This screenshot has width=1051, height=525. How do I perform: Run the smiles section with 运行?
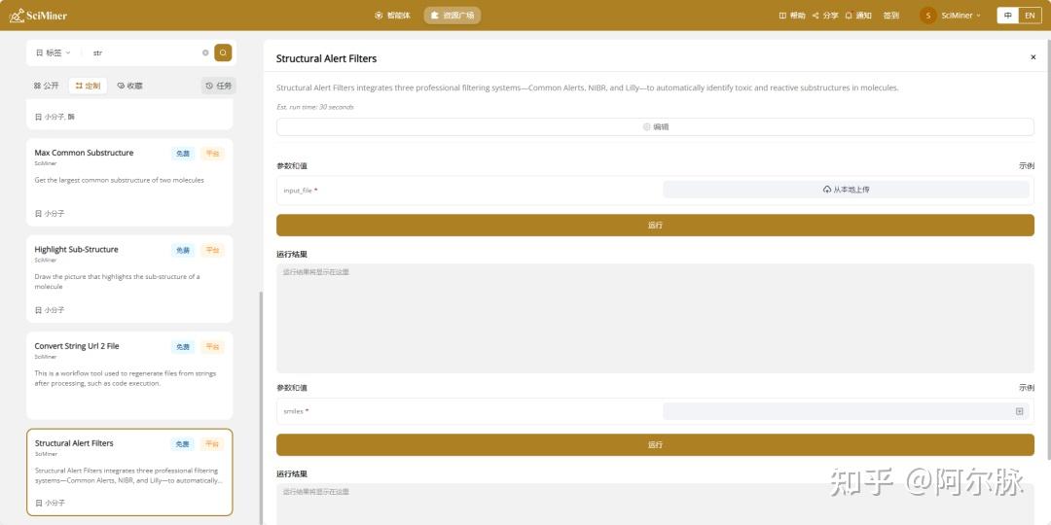655,444
